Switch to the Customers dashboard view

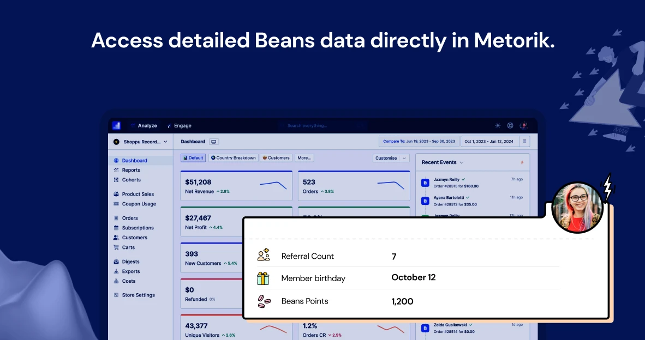(276, 158)
